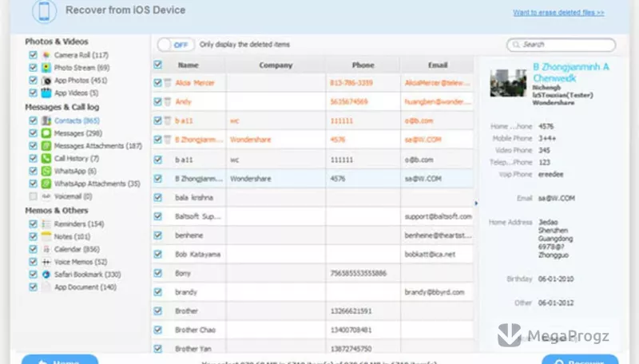
Task: Click trash icon beside Alicia Mercer
Action: [168, 83]
